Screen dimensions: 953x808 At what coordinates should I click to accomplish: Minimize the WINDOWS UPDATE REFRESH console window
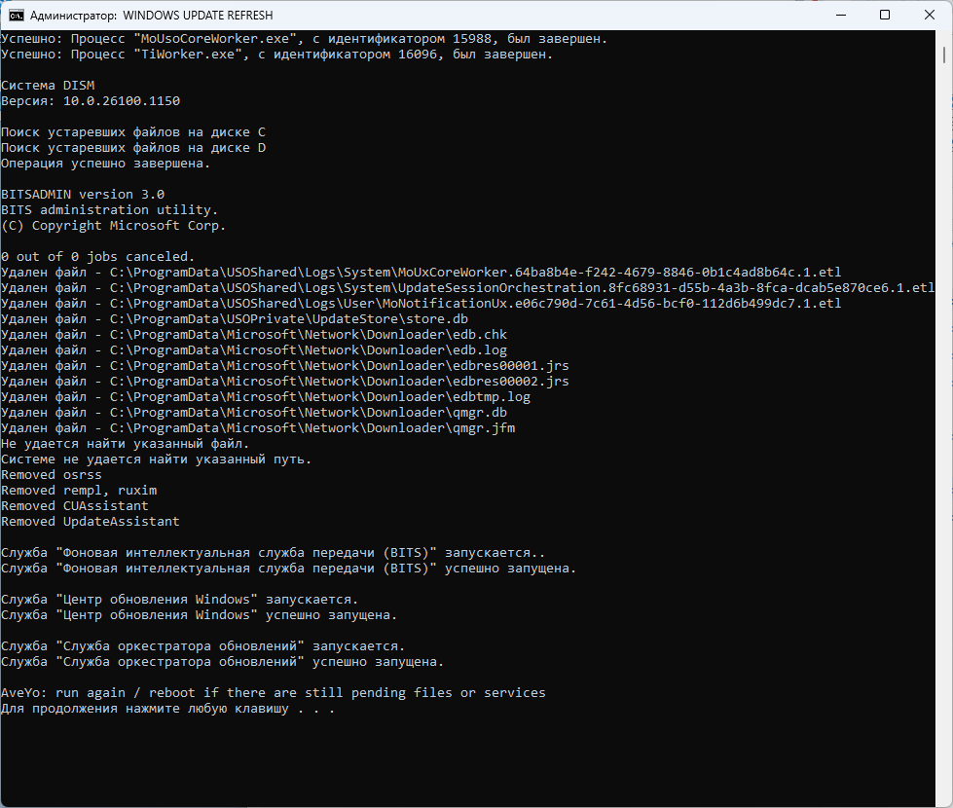(839, 16)
